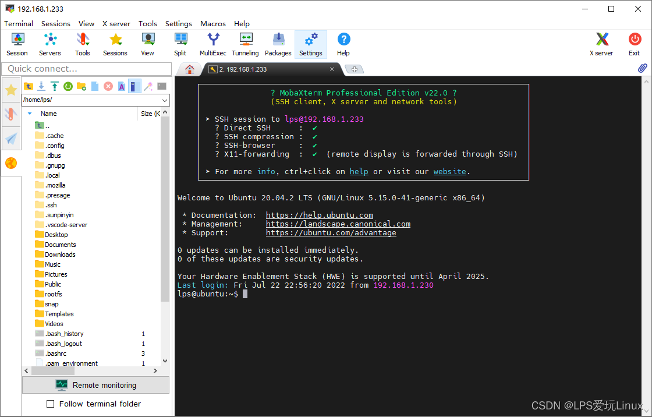Open the Tools swiss-knife toolbar icon
The width and height of the screenshot is (652, 417).
[x=82, y=44]
